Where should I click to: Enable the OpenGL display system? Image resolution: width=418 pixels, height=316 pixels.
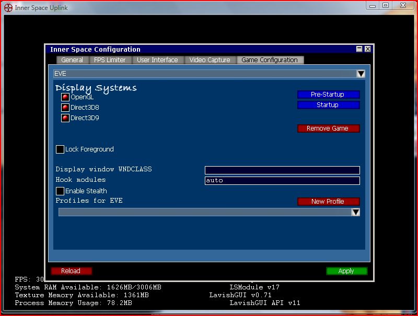(64, 97)
